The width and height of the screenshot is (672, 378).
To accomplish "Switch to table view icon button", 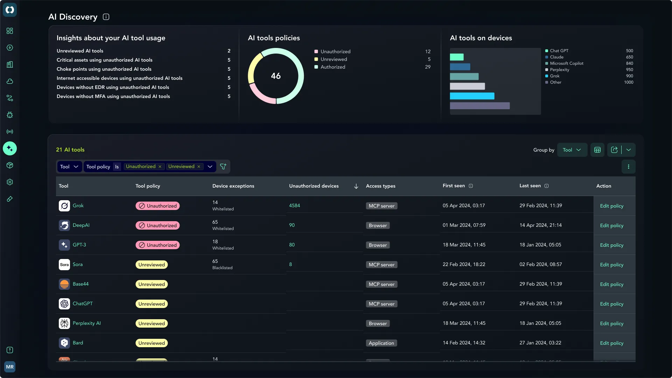I will click(597, 150).
